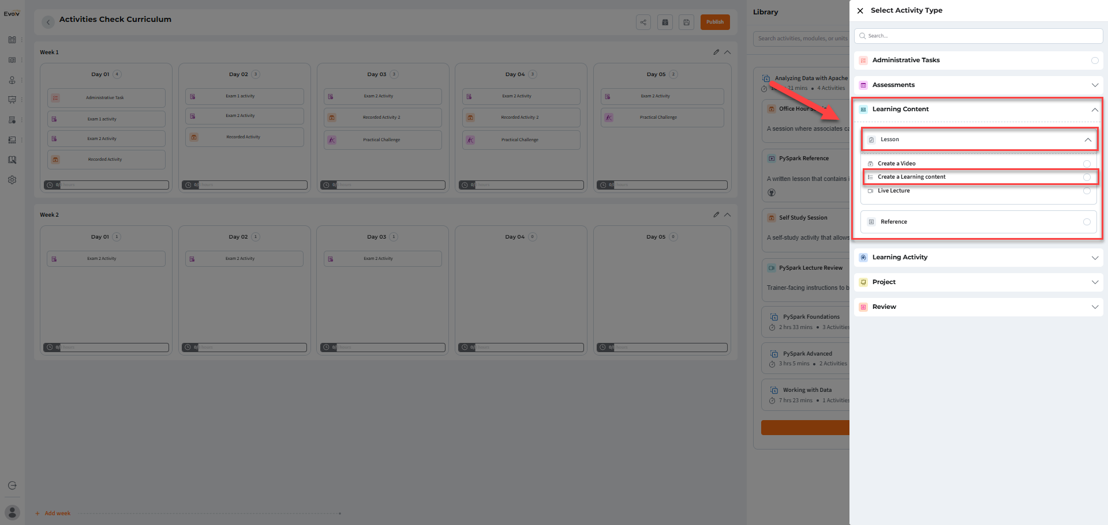Open the user avatar in the left sidebar
This screenshot has width=1108, height=525.
click(x=12, y=512)
